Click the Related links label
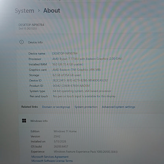The width and height of the screenshot is (164, 164). [x=30, y=107]
